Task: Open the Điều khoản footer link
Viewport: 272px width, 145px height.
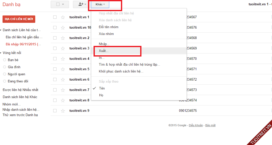Action: click(196, 125)
